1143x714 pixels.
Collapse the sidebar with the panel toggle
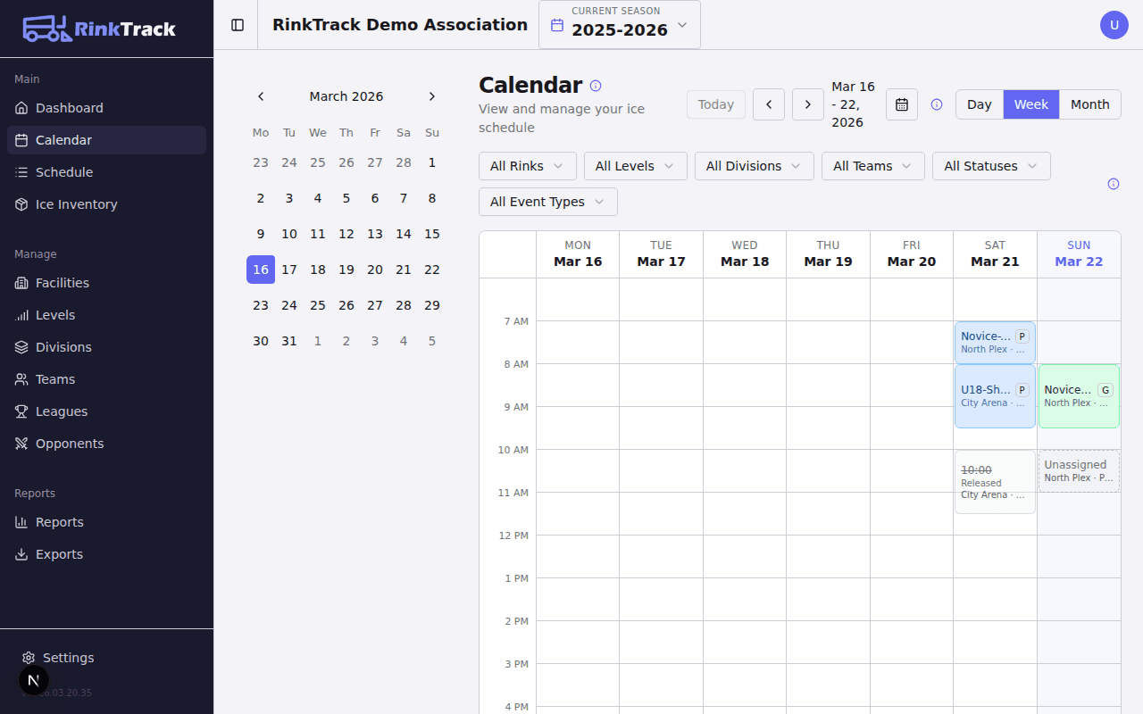pos(236,24)
